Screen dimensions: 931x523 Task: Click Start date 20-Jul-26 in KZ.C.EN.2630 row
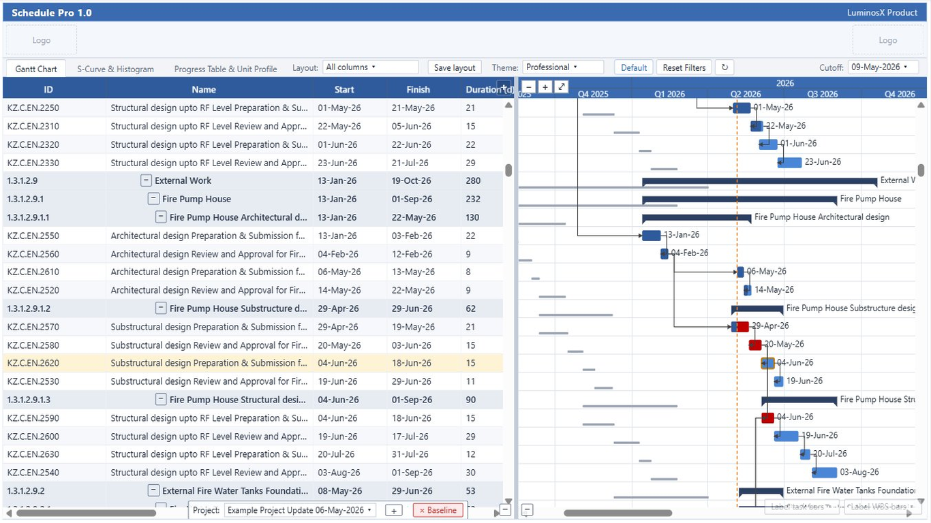point(336,454)
